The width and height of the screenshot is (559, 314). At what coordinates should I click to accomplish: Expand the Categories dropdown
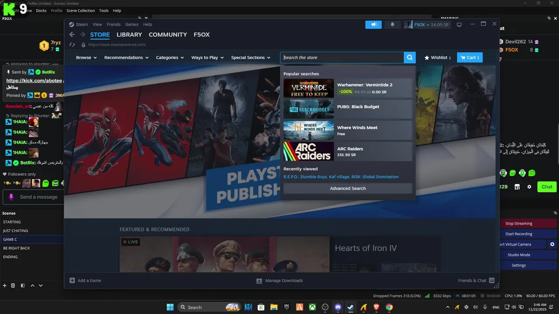[170, 58]
